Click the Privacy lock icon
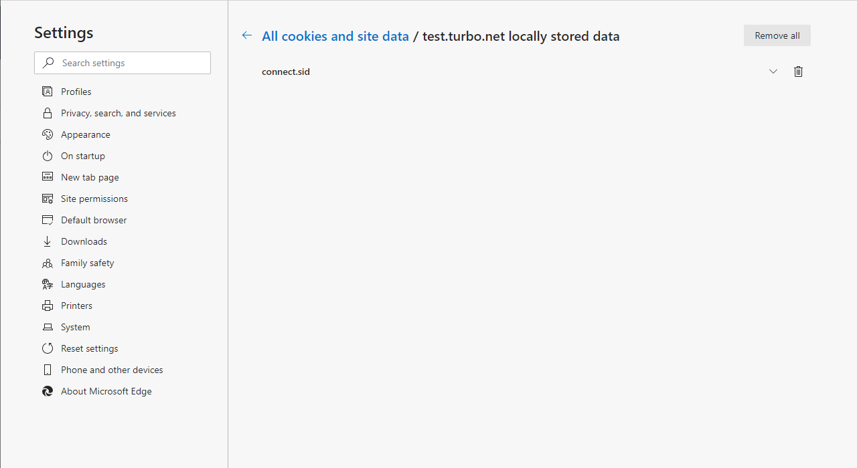The image size is (857, 468). point(47,113)
